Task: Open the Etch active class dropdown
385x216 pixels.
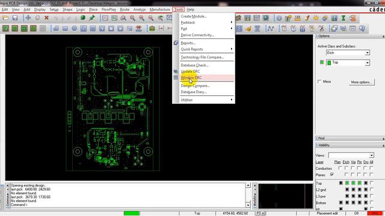Action: 367,53
